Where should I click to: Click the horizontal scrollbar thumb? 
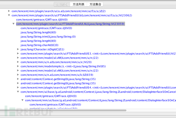click(63, 110)
